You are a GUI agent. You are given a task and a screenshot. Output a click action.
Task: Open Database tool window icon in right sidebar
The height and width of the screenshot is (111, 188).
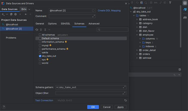185,3
